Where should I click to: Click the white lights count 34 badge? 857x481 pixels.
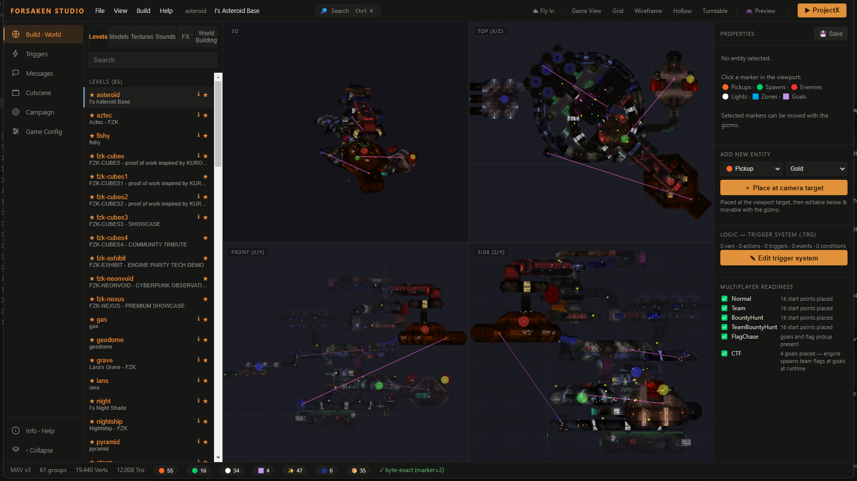click(x=232, y=471)
